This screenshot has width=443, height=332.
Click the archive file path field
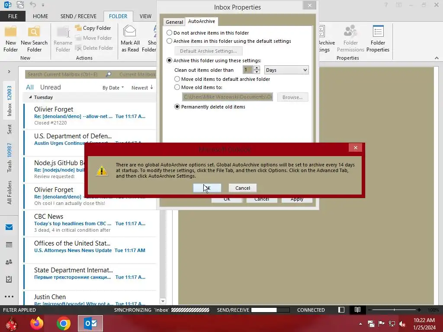point(228,97)
